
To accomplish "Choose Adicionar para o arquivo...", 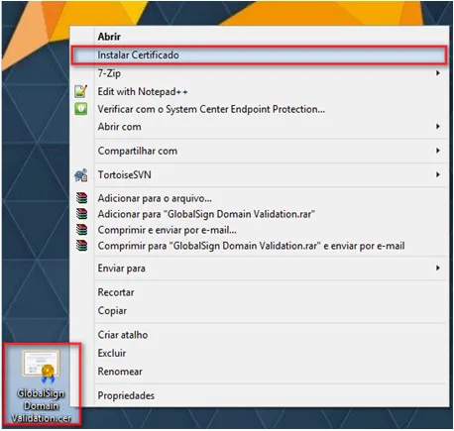I will coord(260,198).
